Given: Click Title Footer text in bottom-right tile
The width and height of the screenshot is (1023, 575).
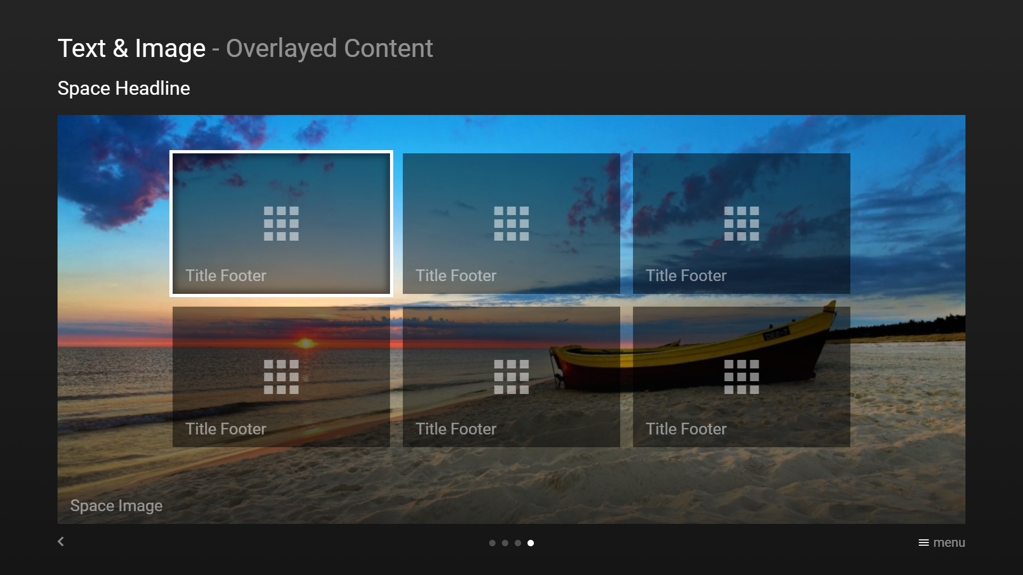Looking at the screenshot, I should pyautogui.click(x=686, y=429).
